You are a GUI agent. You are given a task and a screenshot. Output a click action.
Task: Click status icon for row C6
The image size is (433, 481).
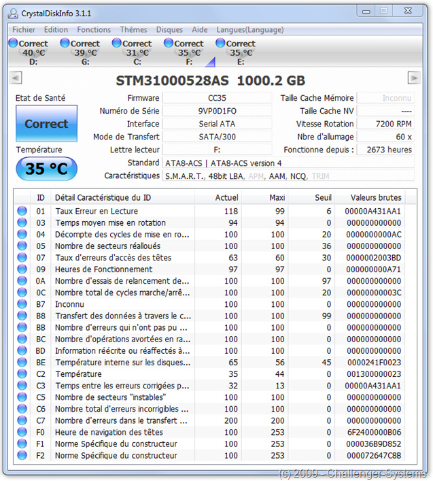pos(22,409)
